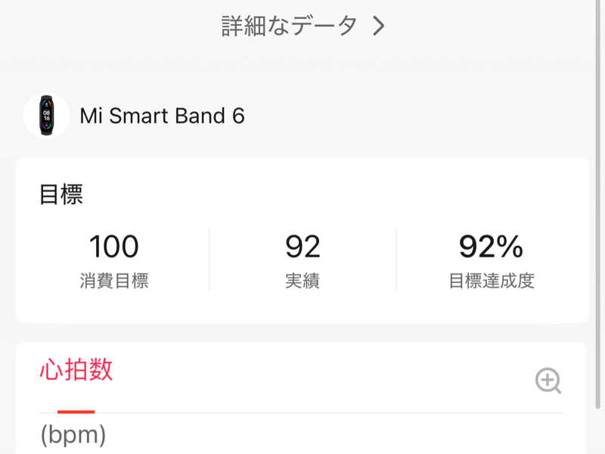Select the Mi Smart Band 6 label

click(x=162, y=116)
